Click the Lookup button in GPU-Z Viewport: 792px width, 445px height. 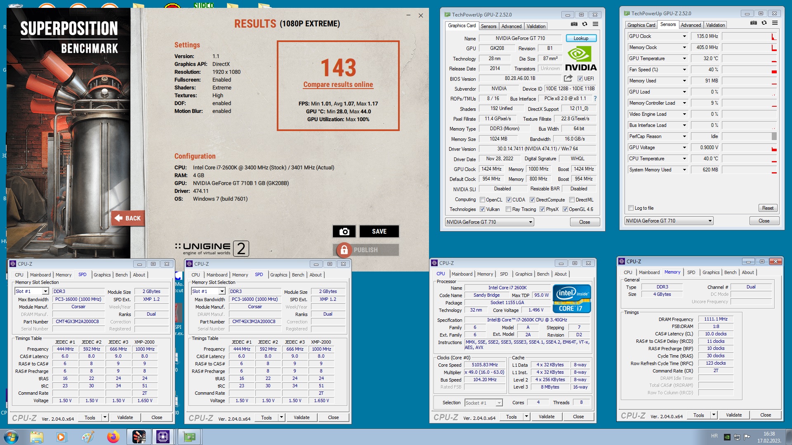[x=581, y=38]
